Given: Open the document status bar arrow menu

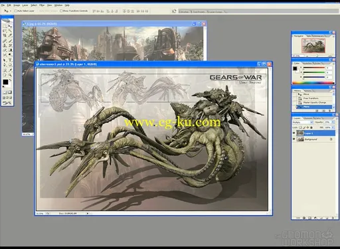Looking at the screenshot, I should [x=88, y=213].
